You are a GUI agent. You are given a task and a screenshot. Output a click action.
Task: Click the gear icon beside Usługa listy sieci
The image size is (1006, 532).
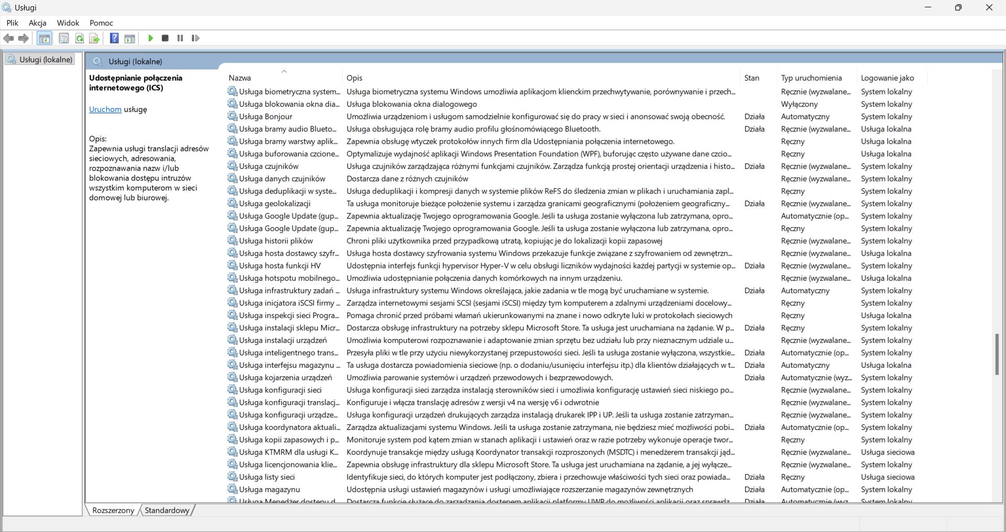[232, 477]
